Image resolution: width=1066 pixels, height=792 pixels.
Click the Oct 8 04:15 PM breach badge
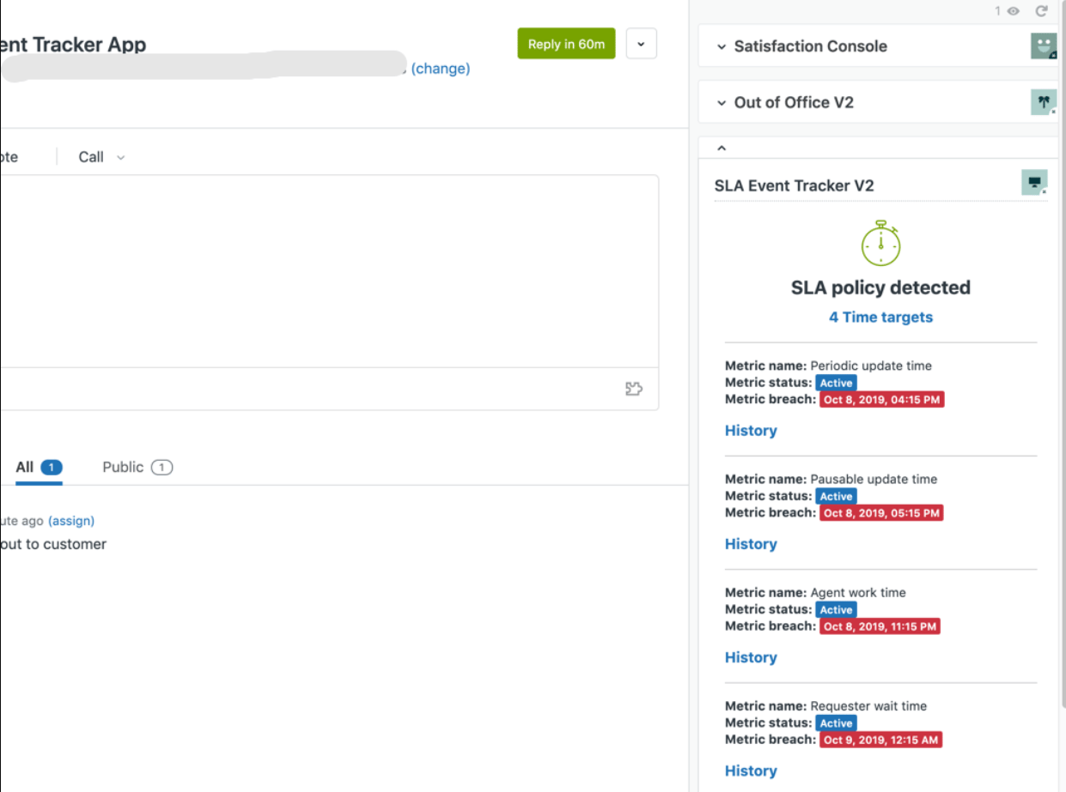(881, 399)
